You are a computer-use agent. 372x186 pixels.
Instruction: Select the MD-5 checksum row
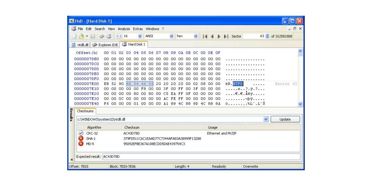pos(189,144)
